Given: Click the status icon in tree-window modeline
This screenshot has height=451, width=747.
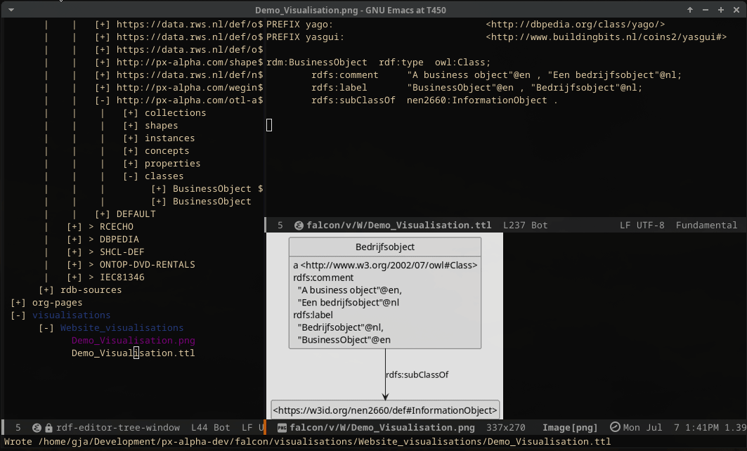Looking at the screenshot, I should point(37,427).
